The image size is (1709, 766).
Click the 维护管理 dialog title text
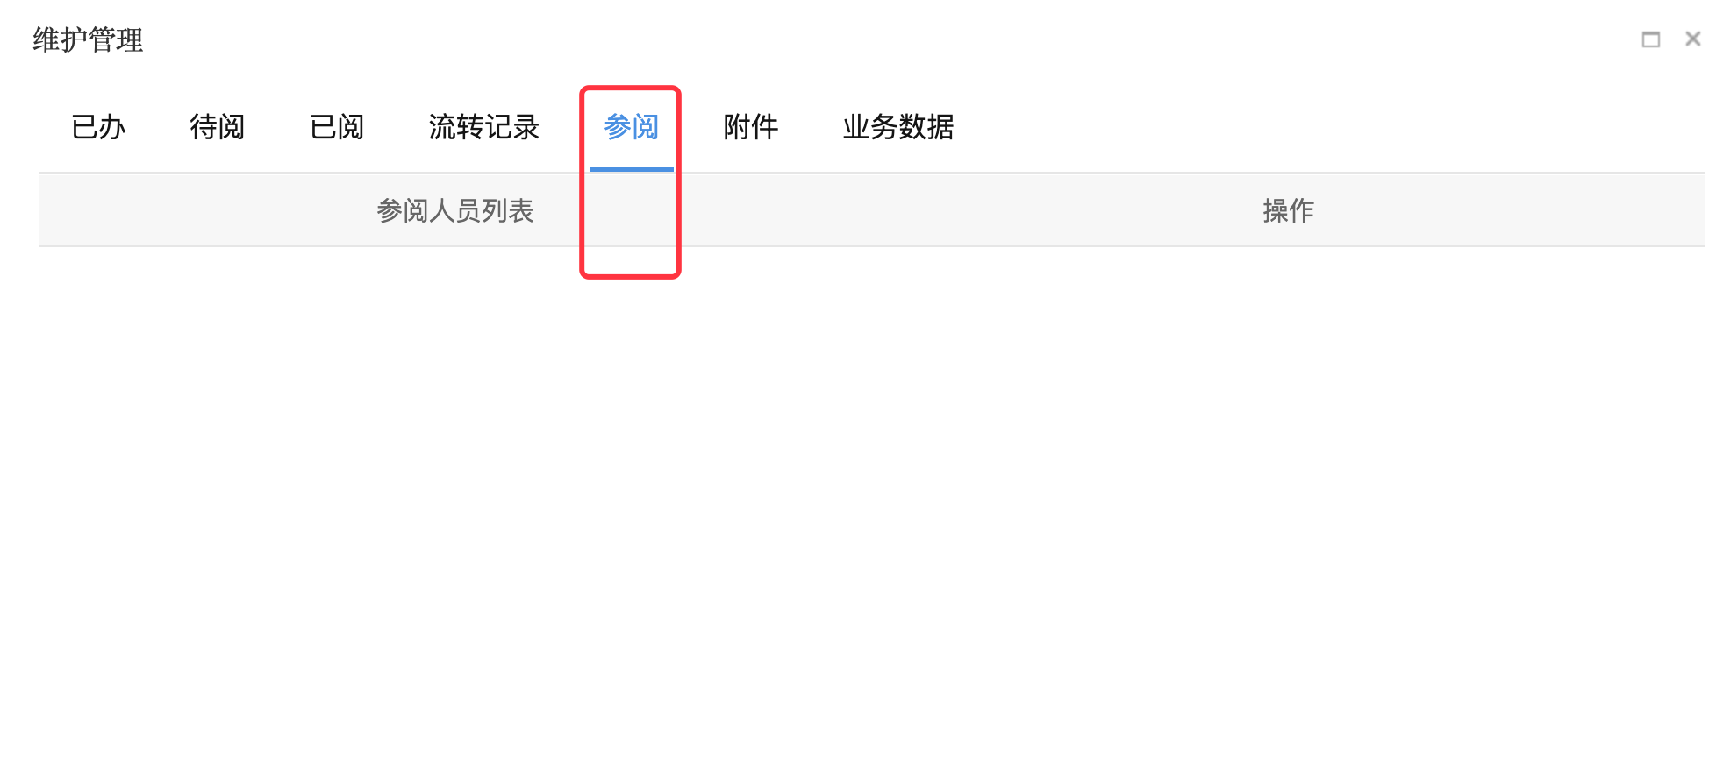tap(88, 39)
